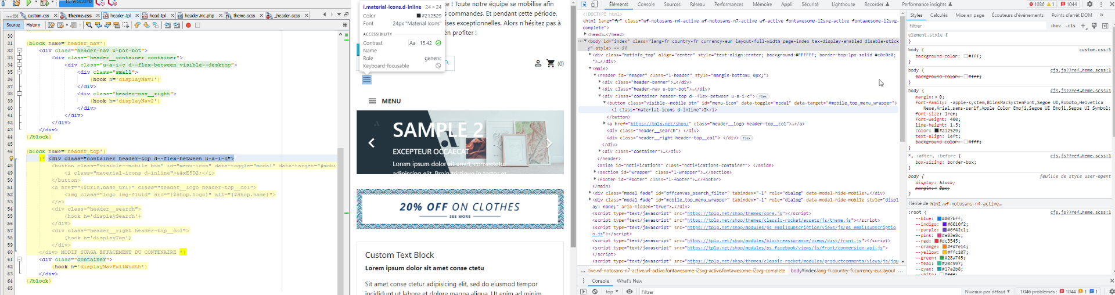Open the custom.css:5 source link
Viewport: 1115px width, 295px height.
(1095, 50)
